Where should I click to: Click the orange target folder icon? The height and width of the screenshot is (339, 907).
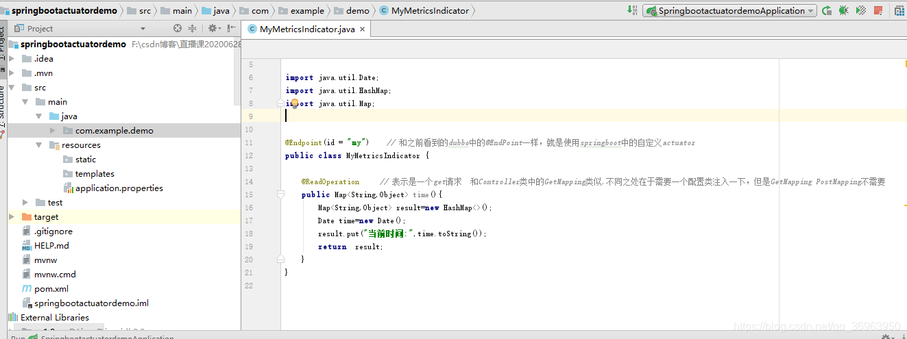point(27,217)
